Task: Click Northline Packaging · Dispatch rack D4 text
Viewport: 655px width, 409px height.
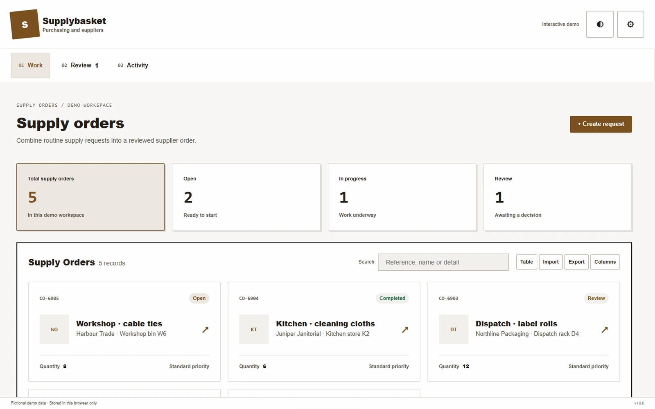Action: (527, 334)
